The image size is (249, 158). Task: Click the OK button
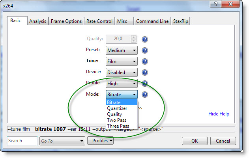click(195, 141)
